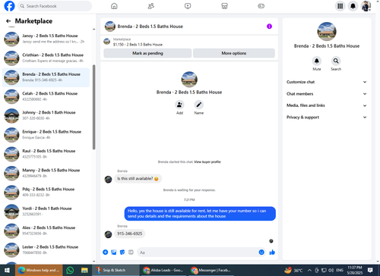Open the Janoy conversation
Viewport: 380px width, 276px height.
point(46,39)
